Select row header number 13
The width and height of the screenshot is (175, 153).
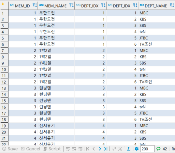point(4,88)
